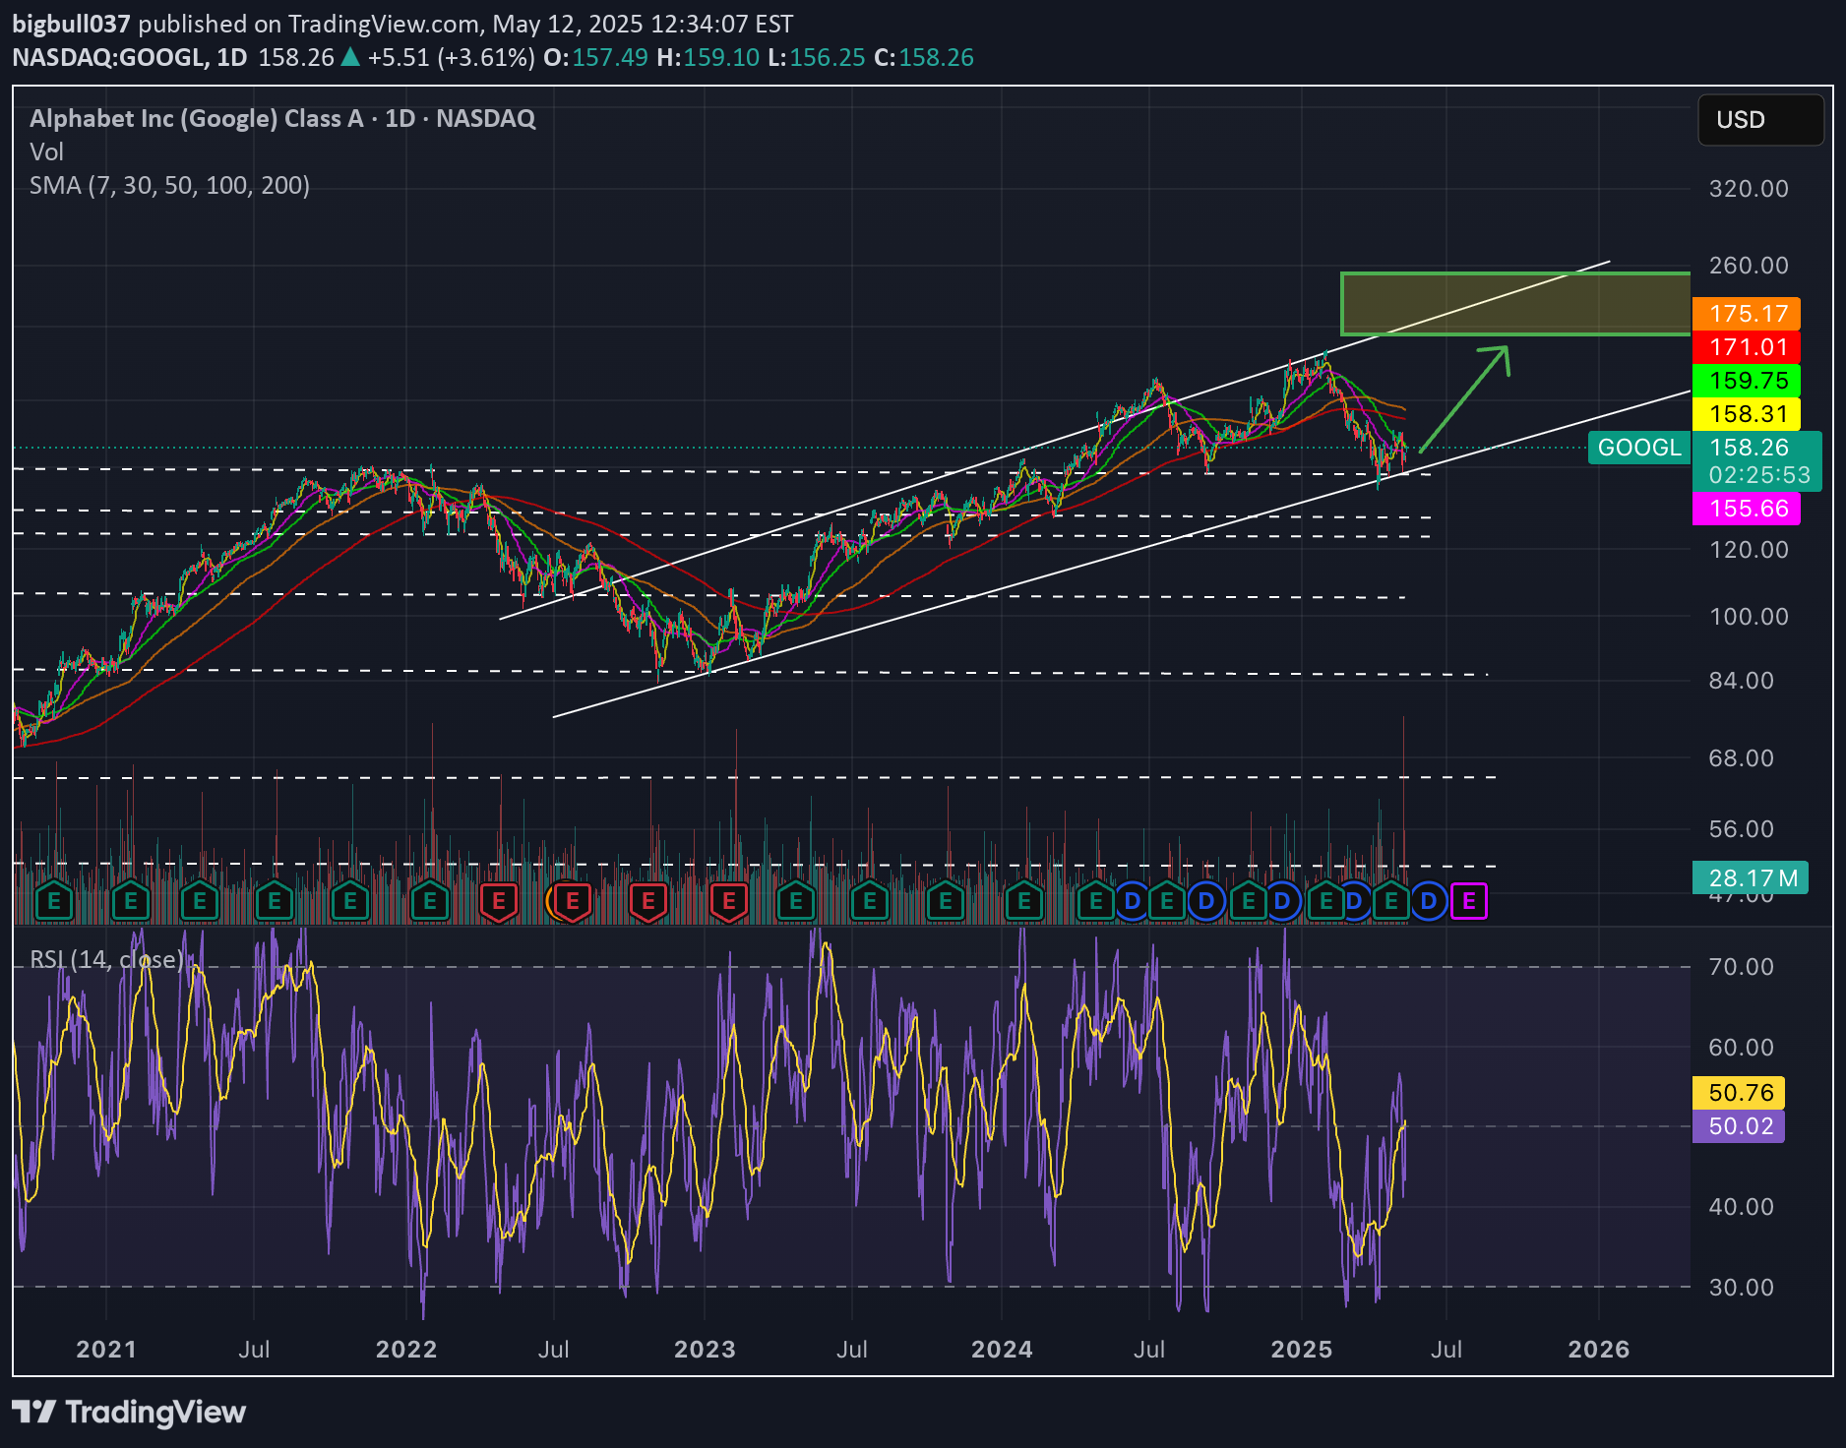Click the 2021 label on time axis
The image size is (1846, 1448).
point(106,1349)
